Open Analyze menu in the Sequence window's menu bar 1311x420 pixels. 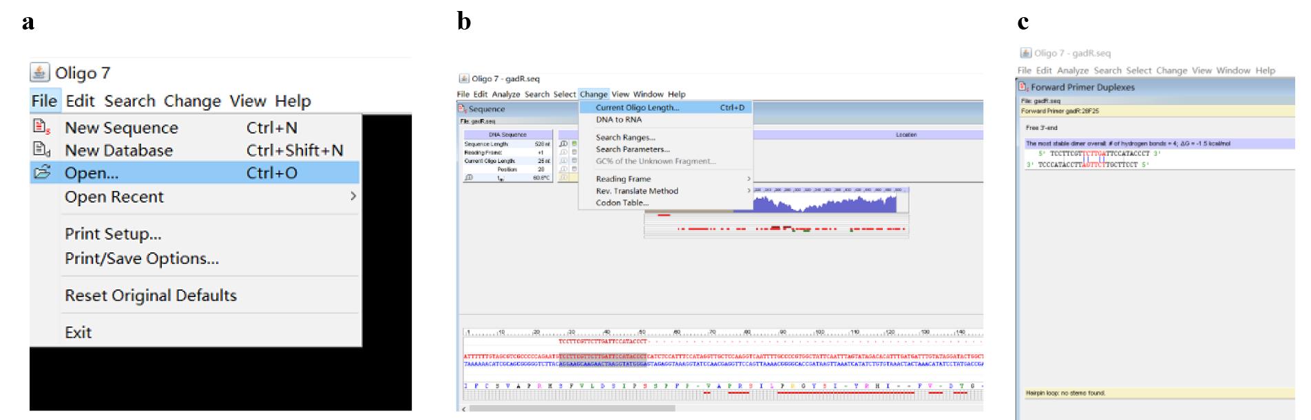[506, 94]
